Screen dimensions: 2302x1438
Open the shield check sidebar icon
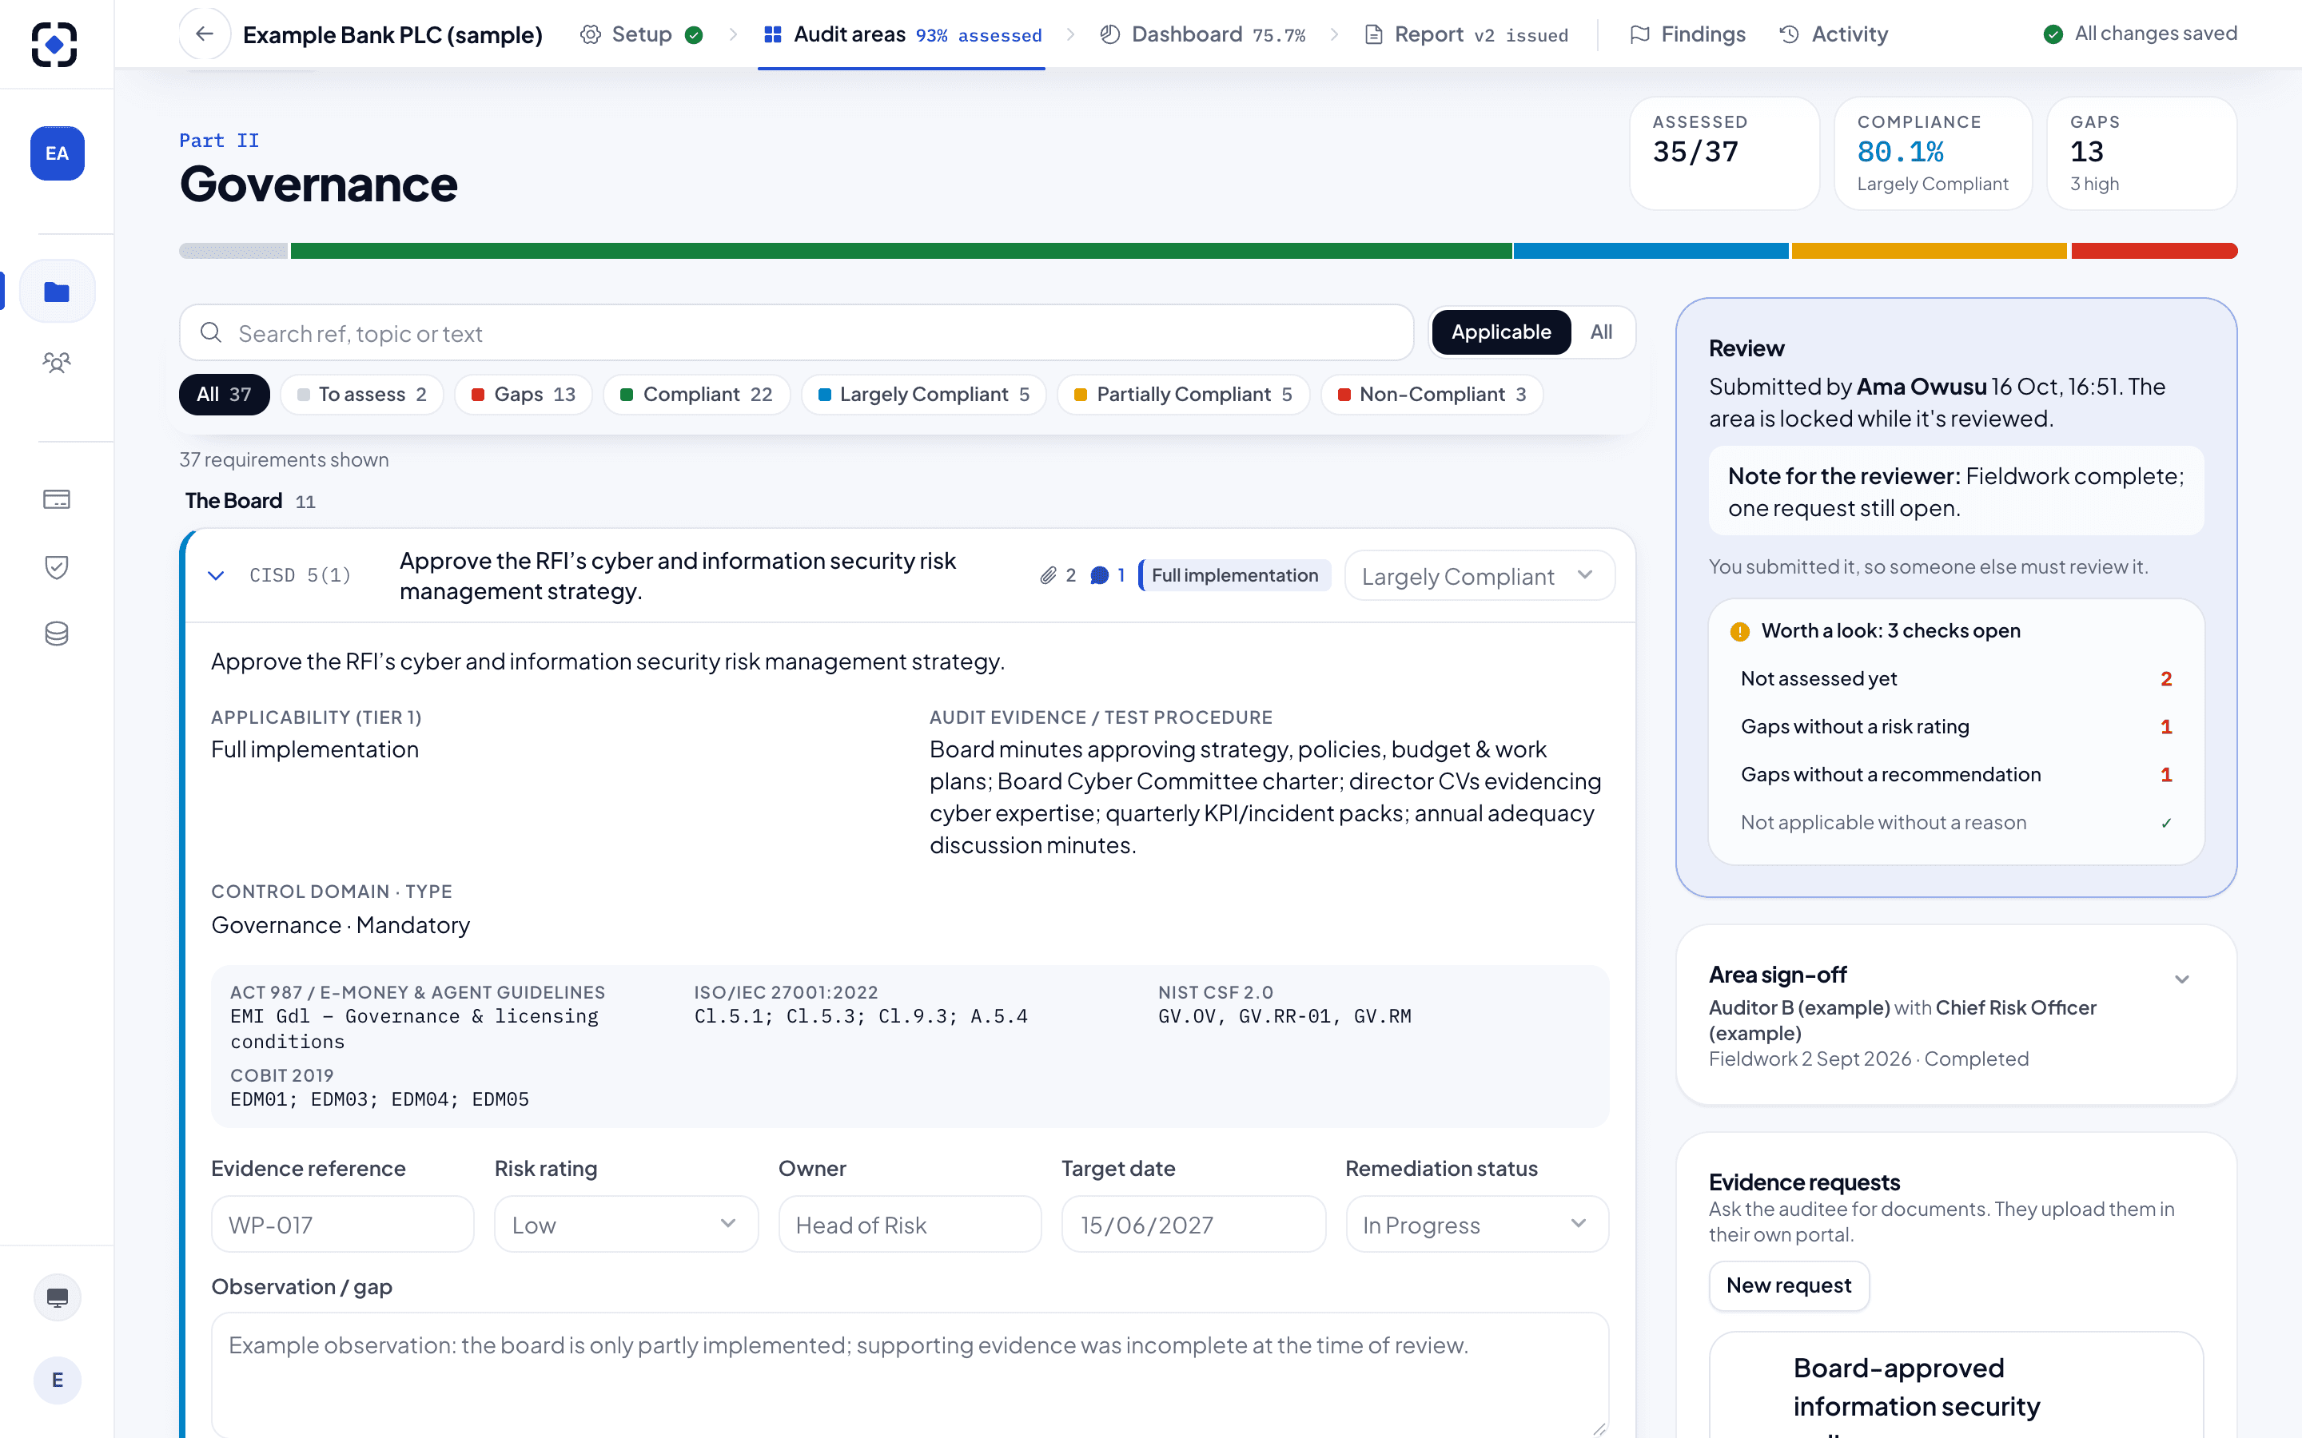[x=57, y=567]
